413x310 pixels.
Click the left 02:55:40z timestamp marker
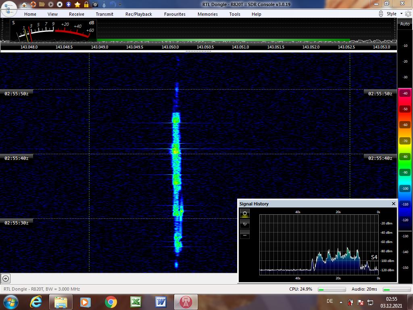pos(16,158)
